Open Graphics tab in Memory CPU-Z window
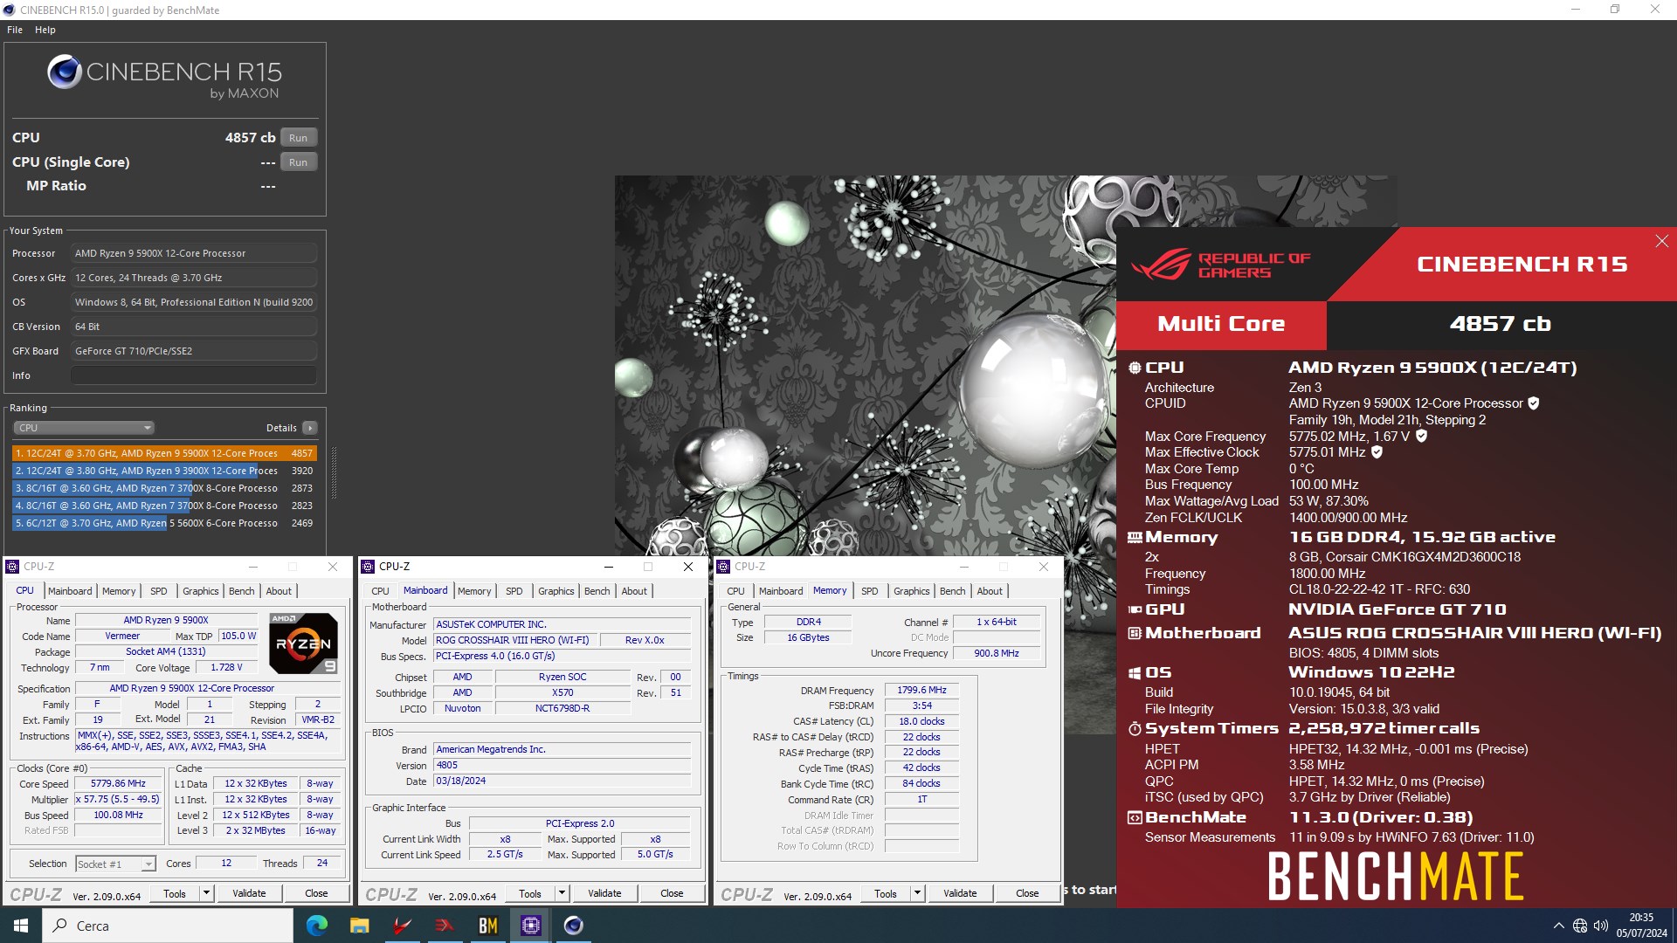This screenshot has height=943, width=1677. pos(912,591)
